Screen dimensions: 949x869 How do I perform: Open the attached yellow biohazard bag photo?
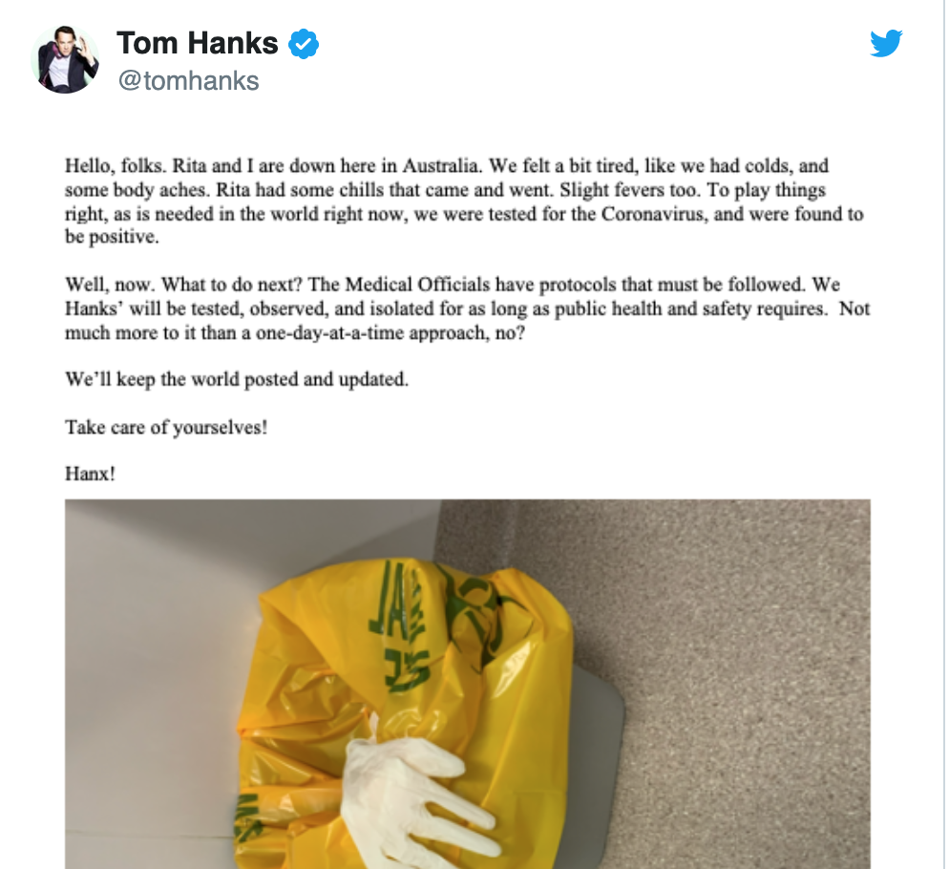point(467,684)
